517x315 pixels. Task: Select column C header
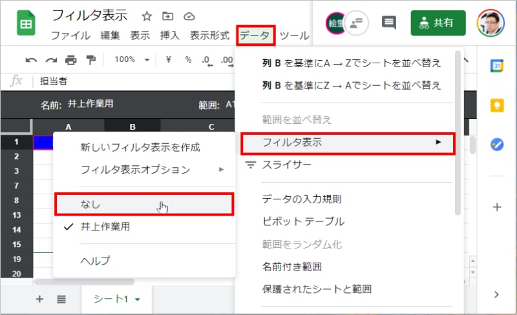coord(211,127)
